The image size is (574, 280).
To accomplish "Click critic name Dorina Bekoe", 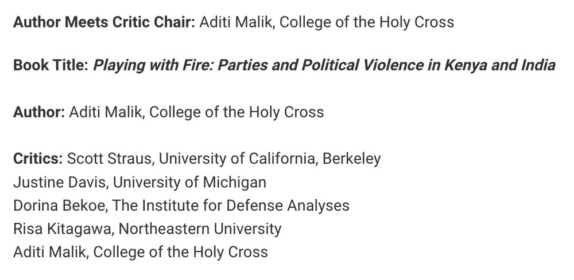I will tap(60, 206).
